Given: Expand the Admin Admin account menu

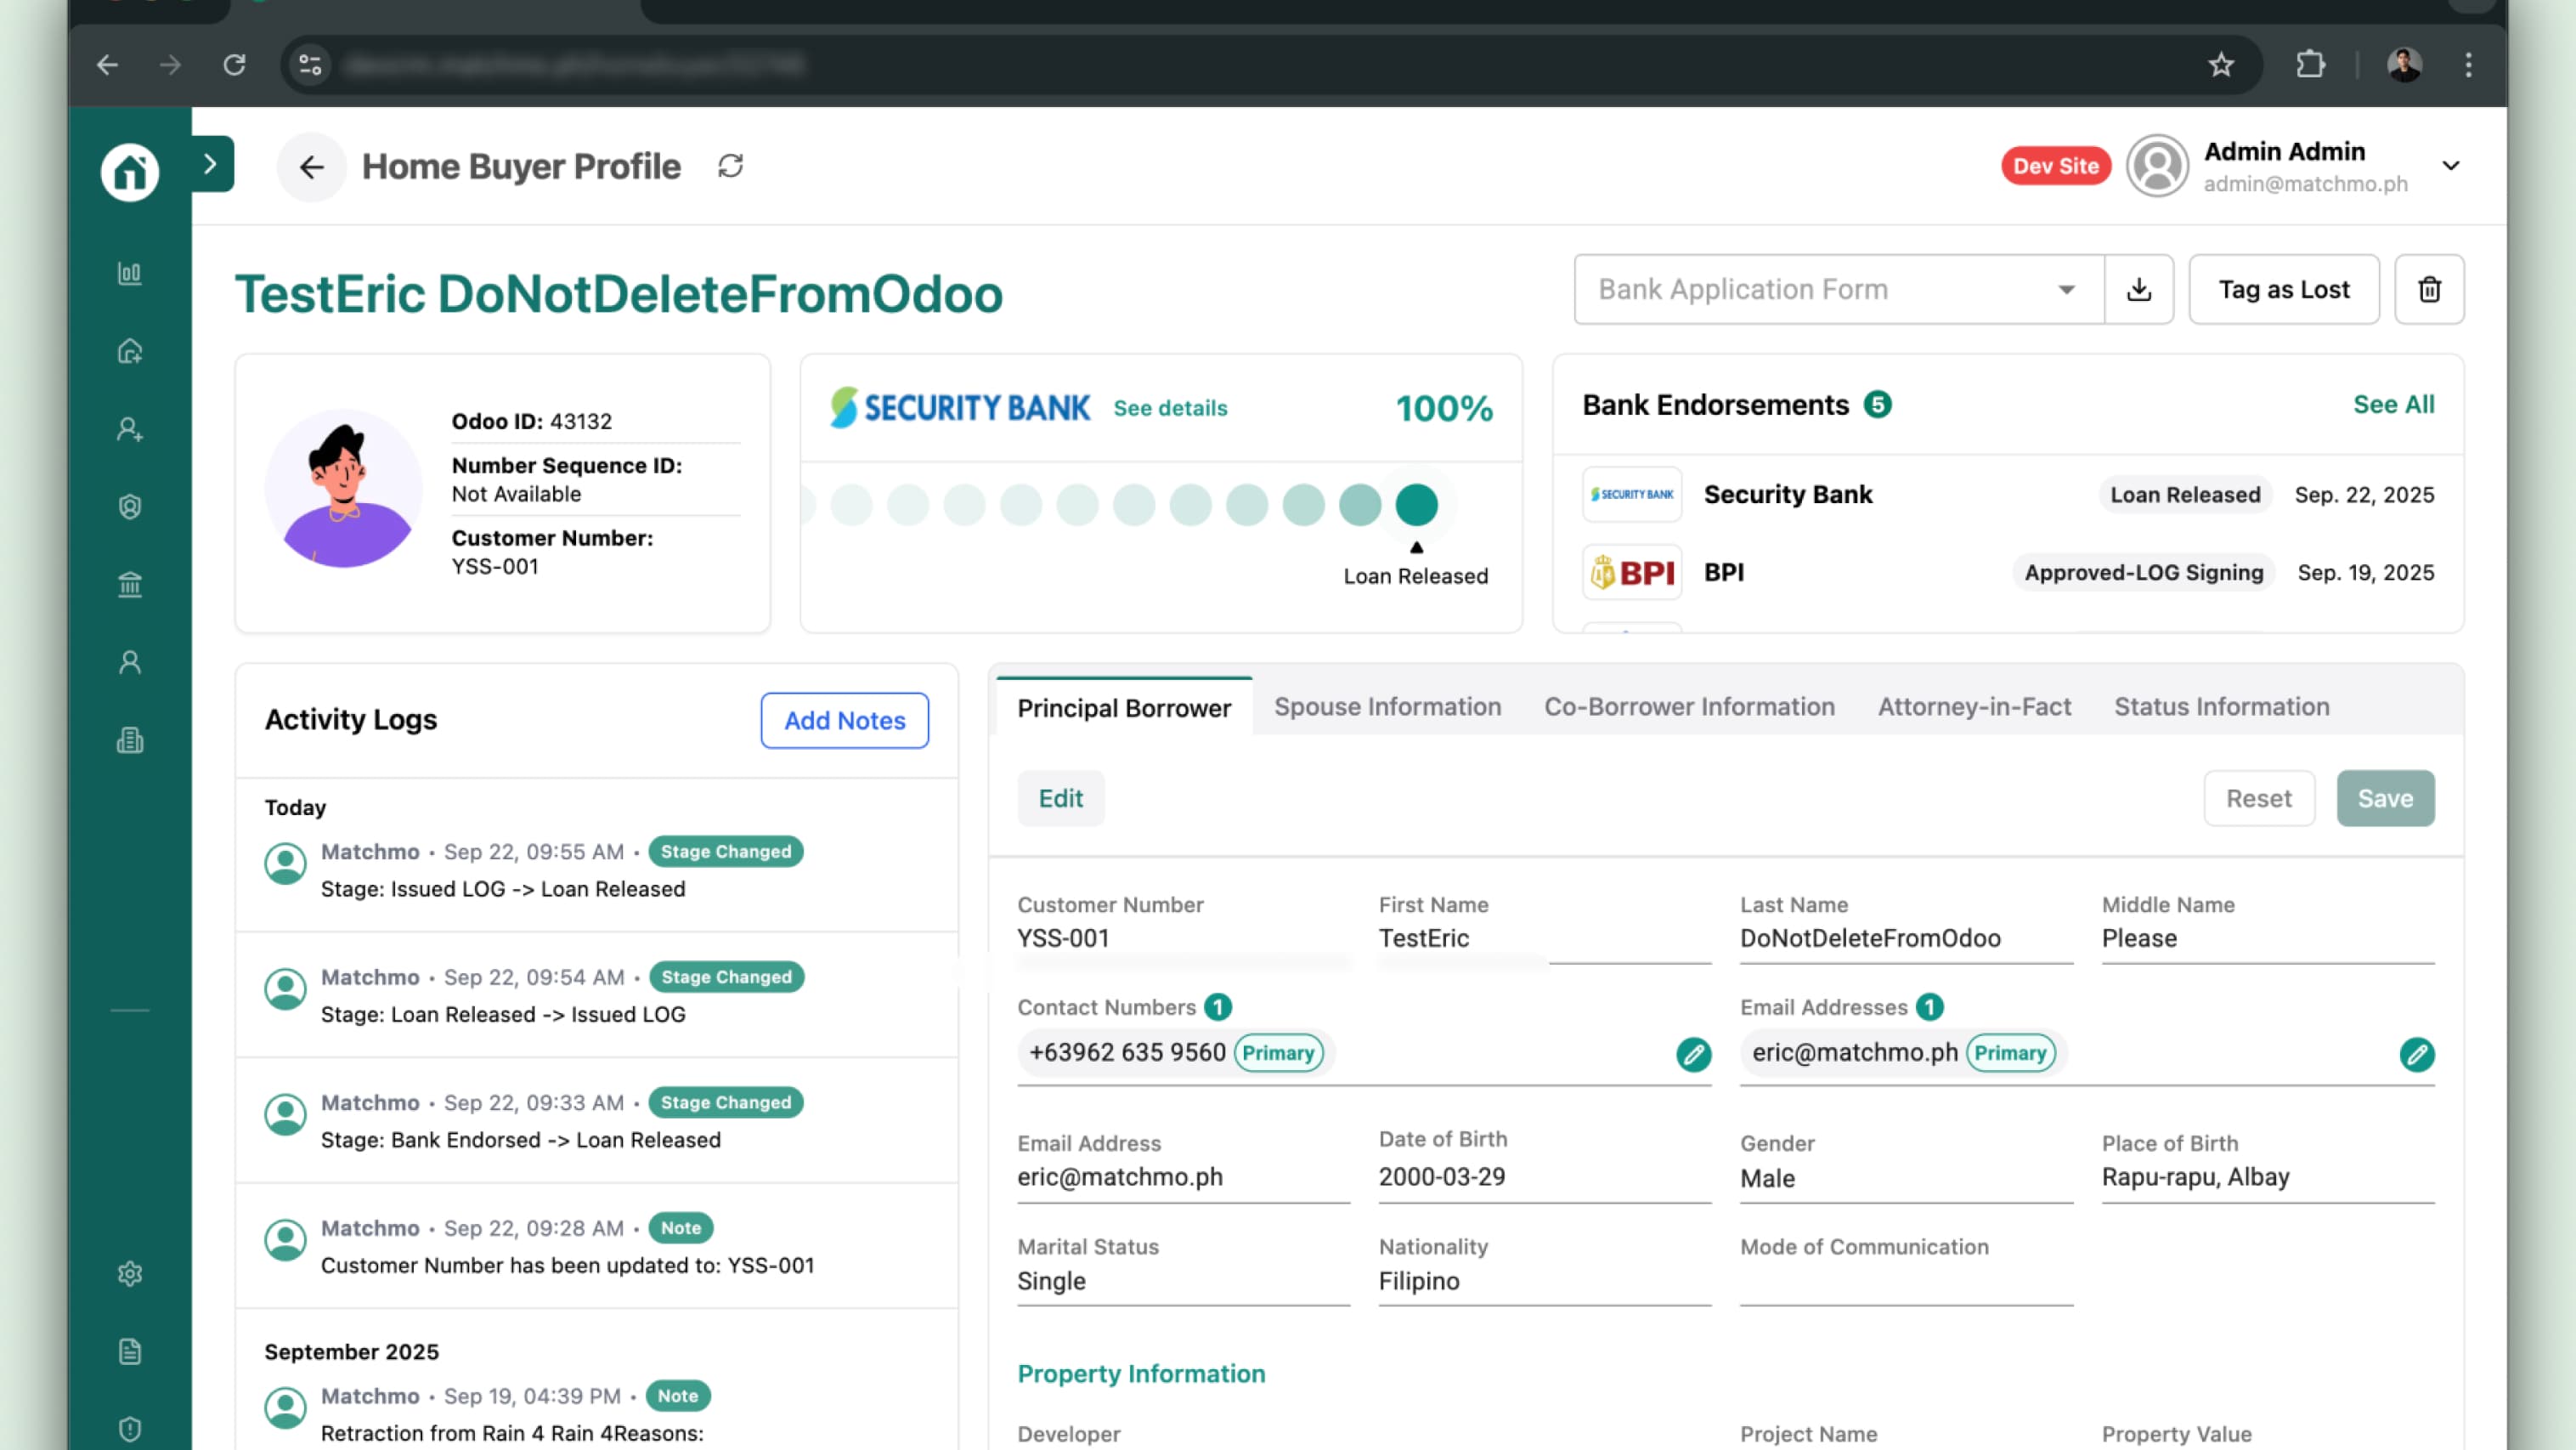Looking at the screenshot, I should pyautogui.click(x=2451, y=165).
